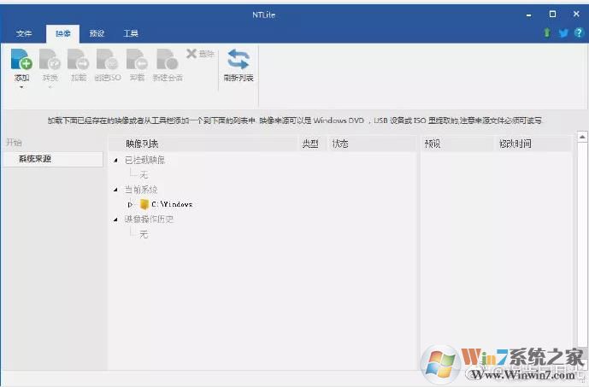Click the 类型 column header
Screen dimensions: 589x387
click(x=310, y=144)
